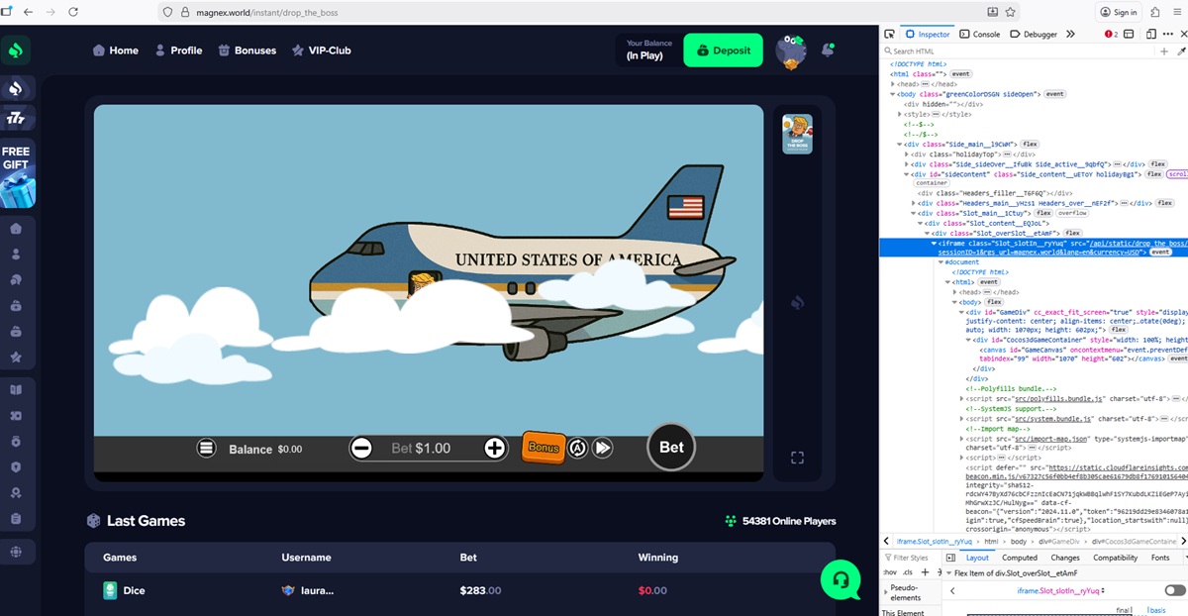
Task: Open the game menu hamburger icon
Action: 206,449
